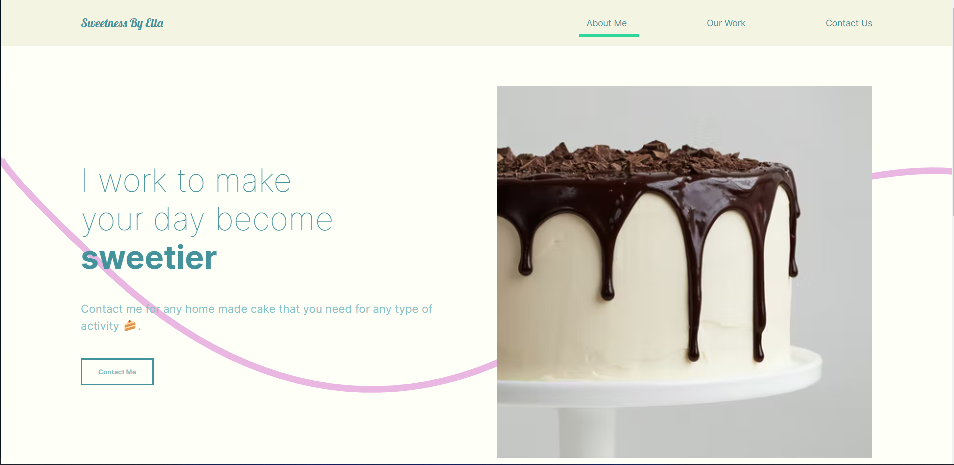Click the Contact Me button

click(x=117, y=372)
